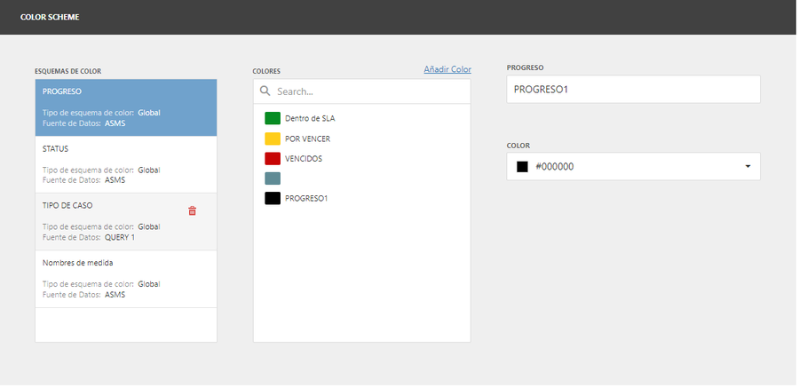Image resolution: width=799 pixels, height=388 pixels.
Task: Click the black PROGRESO1 swatch
Action: 273,198
